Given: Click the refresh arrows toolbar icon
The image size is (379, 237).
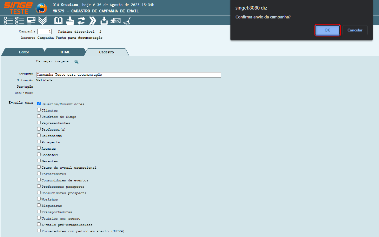Looking at the screenshot, I should coord(81,21).
